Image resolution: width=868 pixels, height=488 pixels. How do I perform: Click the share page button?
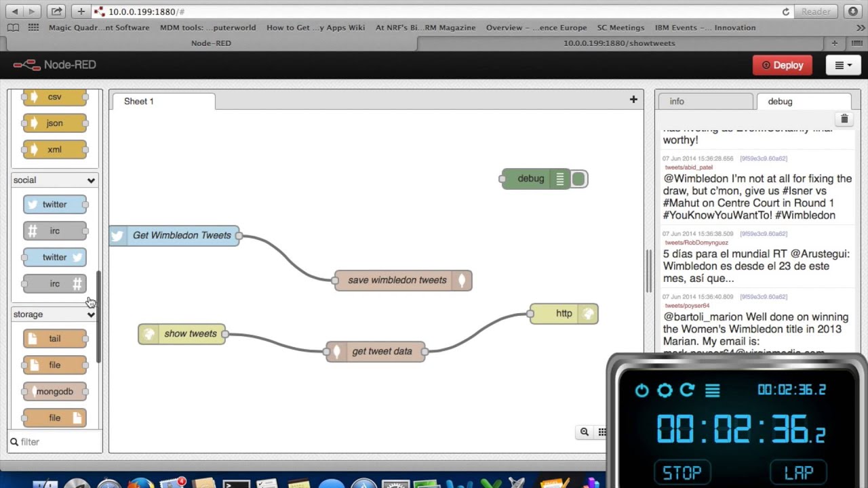click(x=57, y=12)
